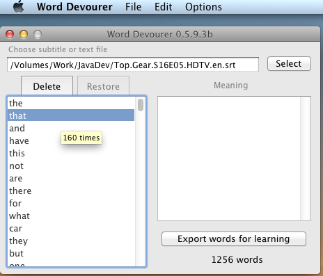Click Export words for learning button
This screenshot has width=323, height=276.
pos(234,238)
